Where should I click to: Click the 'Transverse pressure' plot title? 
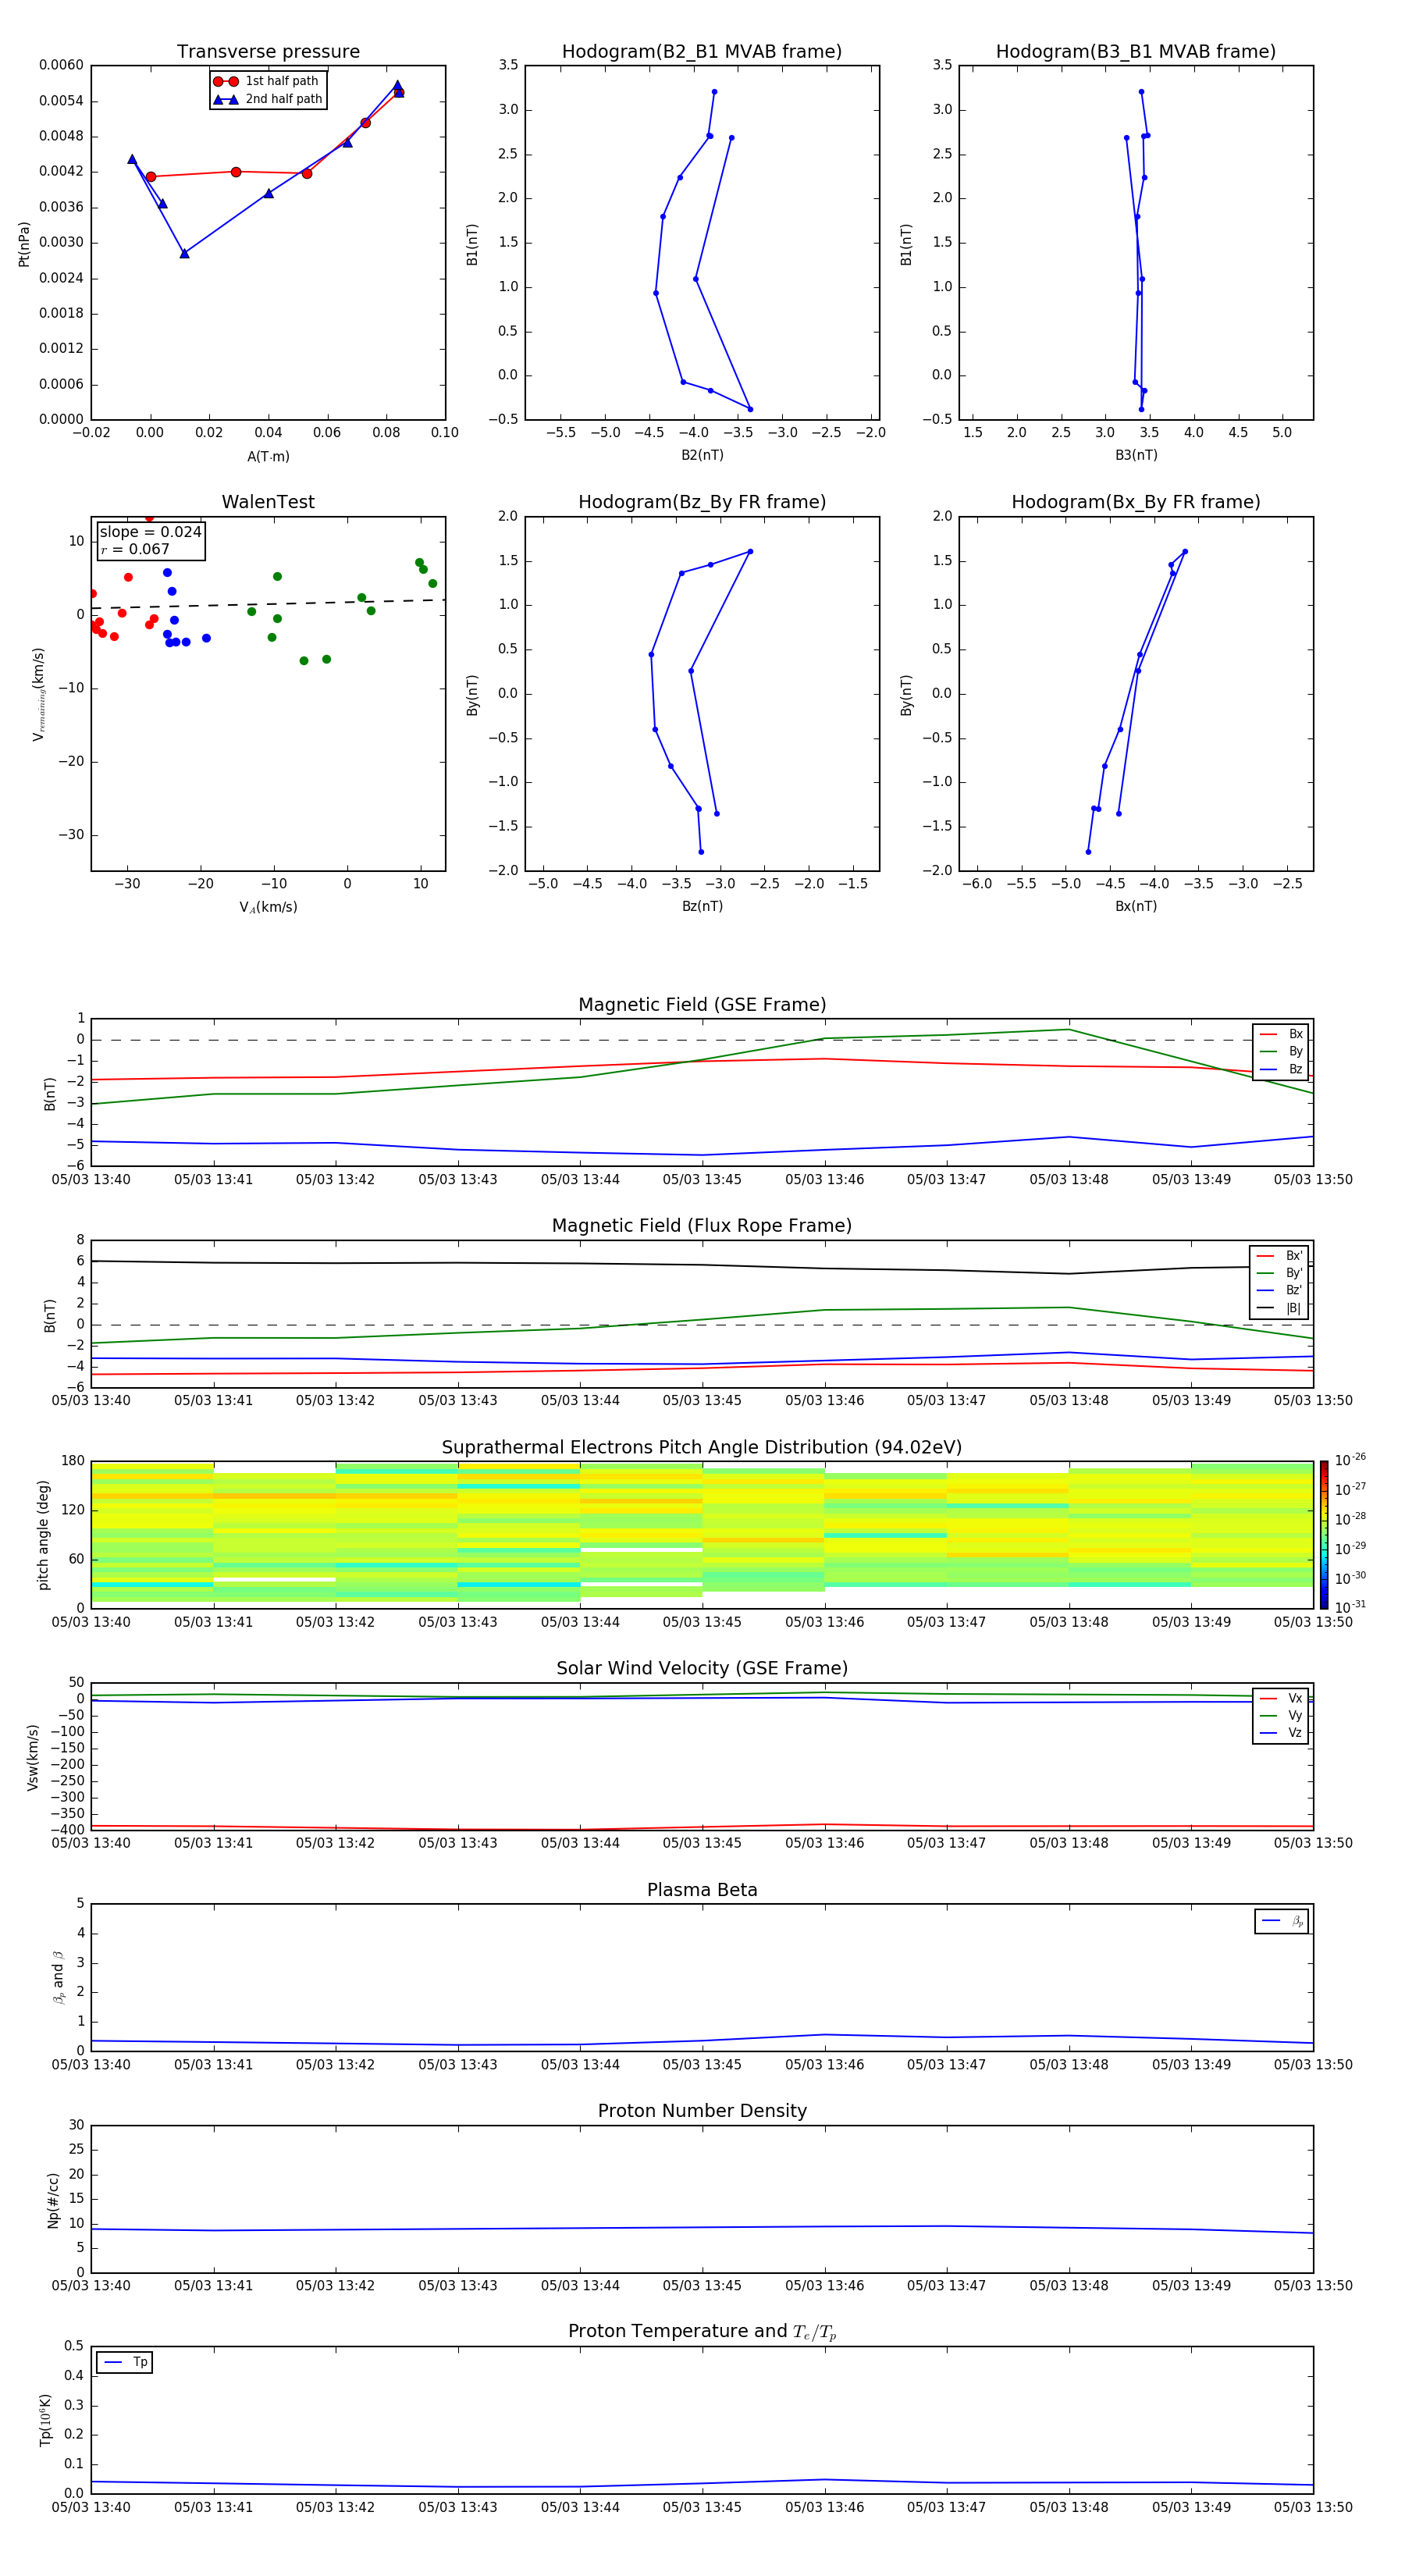[268, 52]
